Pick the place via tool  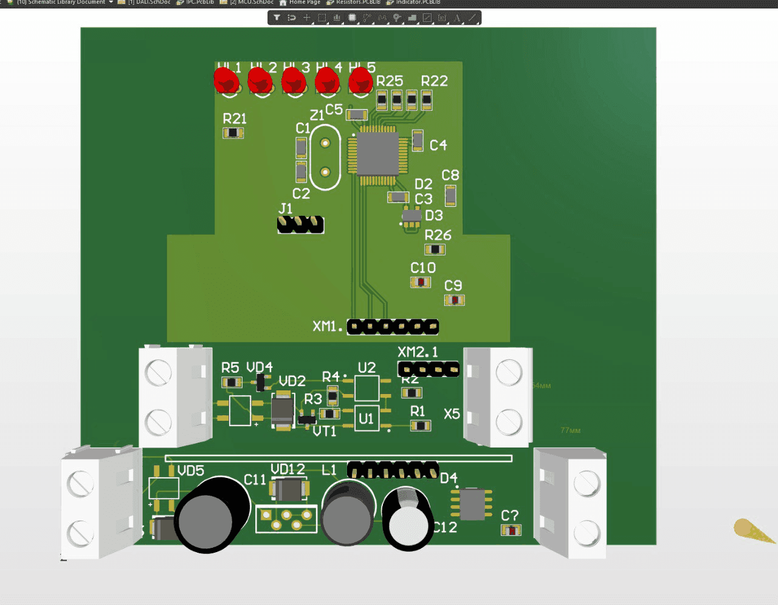point(397,18)
